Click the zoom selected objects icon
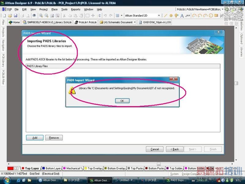This screenshot has height=184, width=245. [58, 16]
